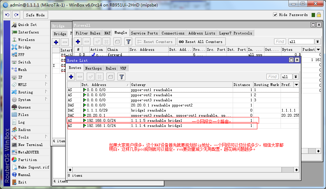Sort routes by Distance column header
326x189 pixels.
point(243,85)
